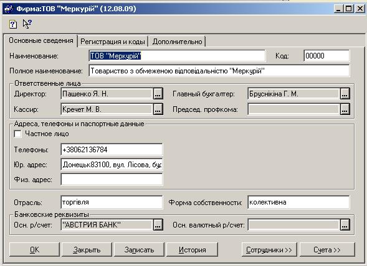Screen dimensions: 367x266
Task: Click the empty Физ. адрес field
Action: click(x=112, y=180)
